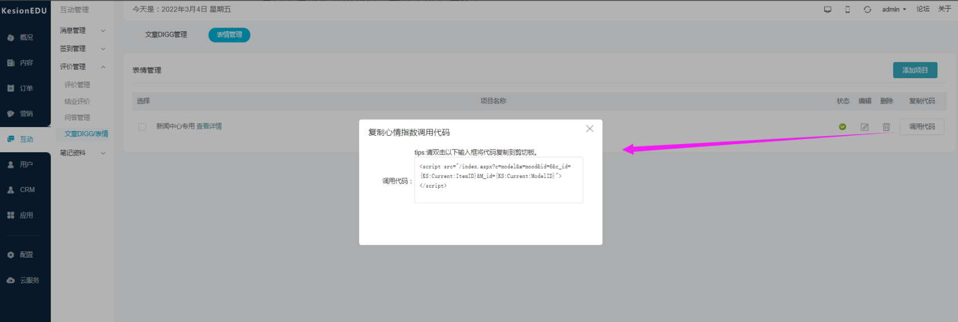
Task: Select the 表情管理 tab
Action: [229, 35]
